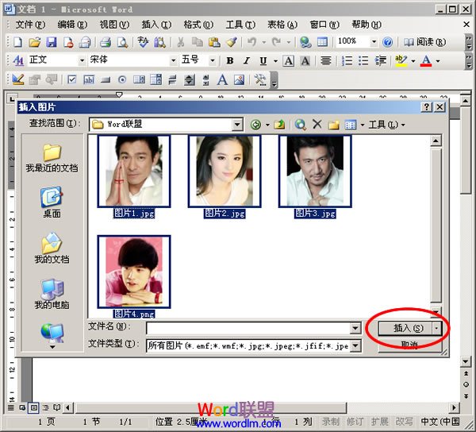Open the 文件(F) menu

pos(30,25)
